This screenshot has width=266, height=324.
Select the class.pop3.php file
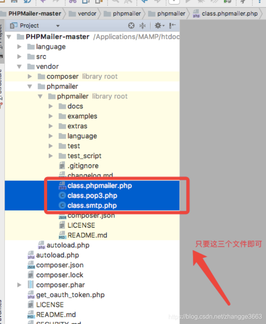(x=88, y=195)
